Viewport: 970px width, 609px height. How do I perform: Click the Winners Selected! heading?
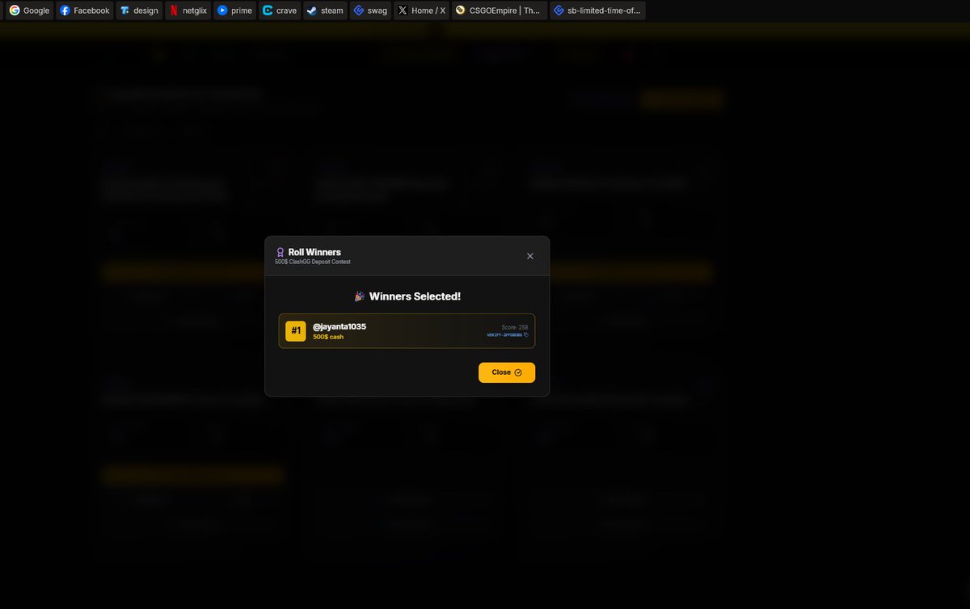click(x=415, y=296)
